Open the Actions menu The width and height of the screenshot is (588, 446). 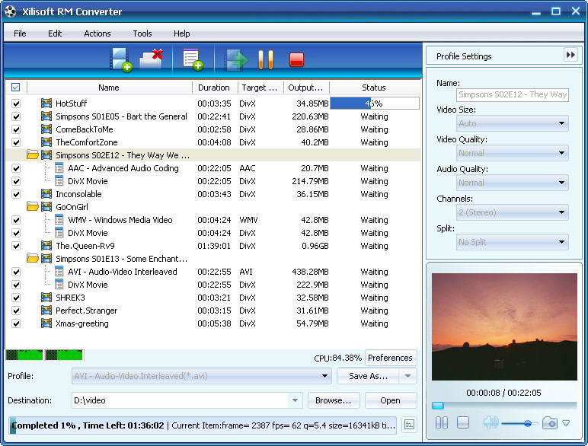point(97,33)
